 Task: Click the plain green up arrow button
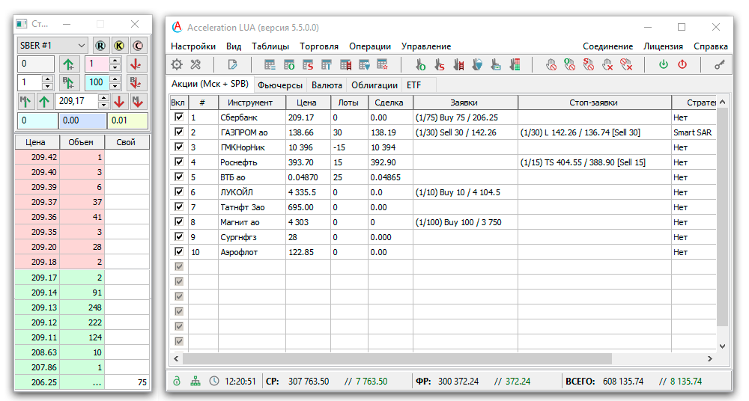44,101
